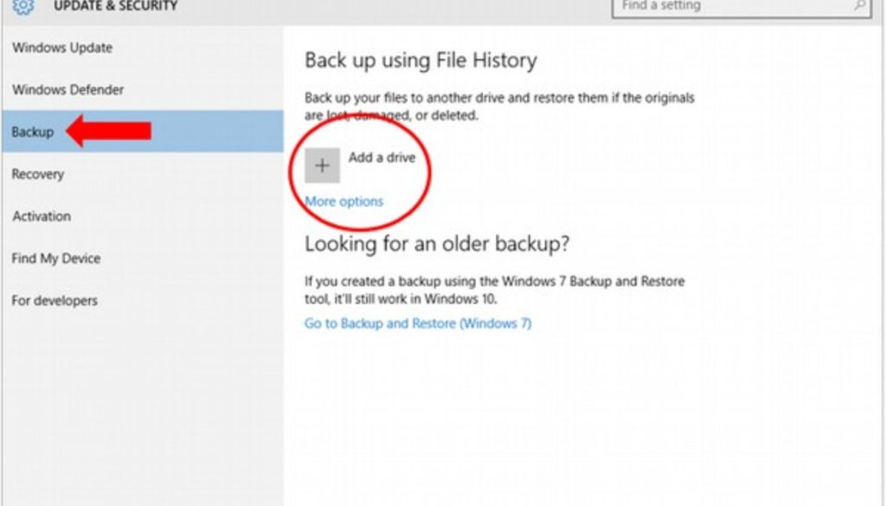
Task: Go to Backup and Restore (Windows 7)
Action: pyautogui.click(x=419, y=323)
